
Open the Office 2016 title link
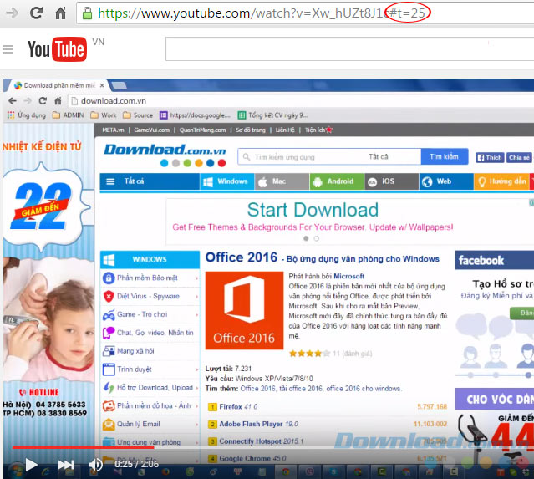(x=240, y=258)
